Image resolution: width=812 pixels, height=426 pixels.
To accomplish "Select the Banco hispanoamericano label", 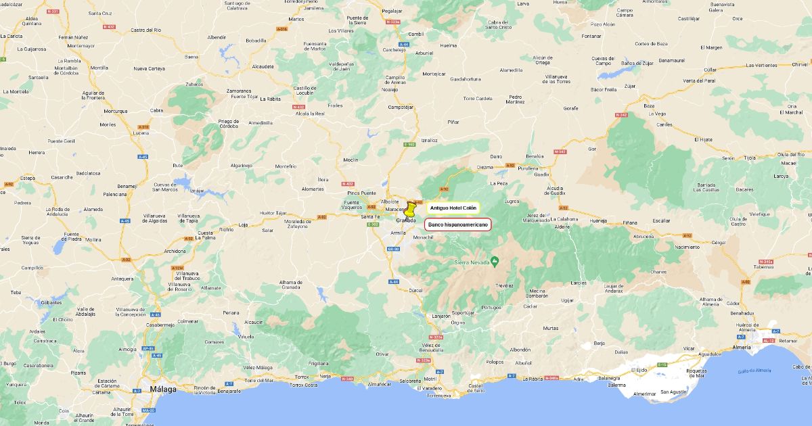I will [x=458, y=224].
